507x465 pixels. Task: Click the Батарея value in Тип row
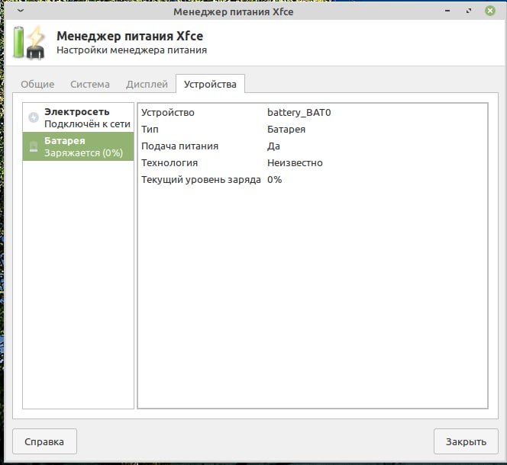click(286, 130)
